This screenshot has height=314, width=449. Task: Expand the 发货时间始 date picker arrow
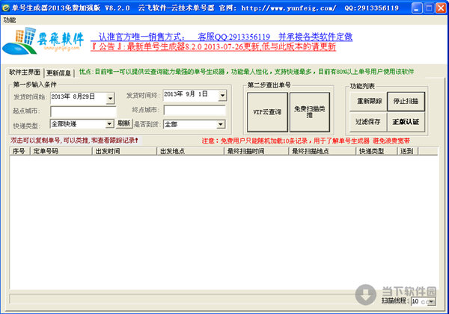click(x=110, y=98)
